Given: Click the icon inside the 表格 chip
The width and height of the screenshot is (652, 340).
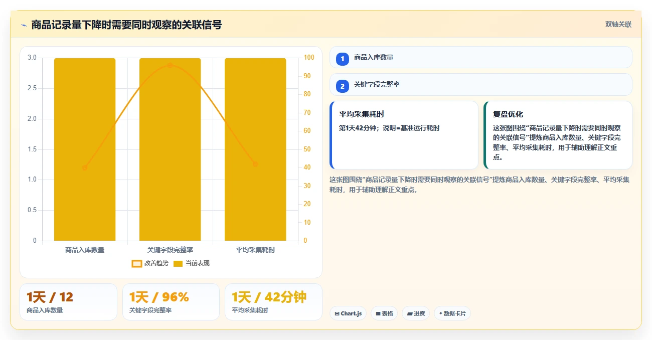Looking at the screenshot, I should click(378, 314).
